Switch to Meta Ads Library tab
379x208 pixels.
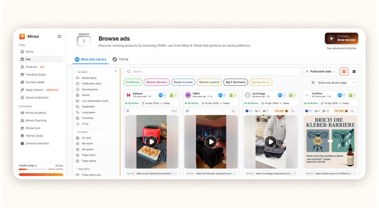(90, 59)
